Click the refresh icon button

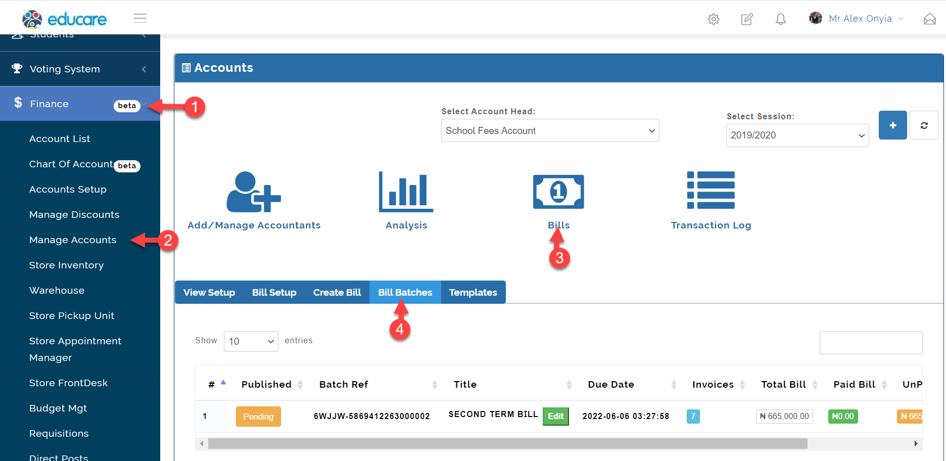point(924,125)
